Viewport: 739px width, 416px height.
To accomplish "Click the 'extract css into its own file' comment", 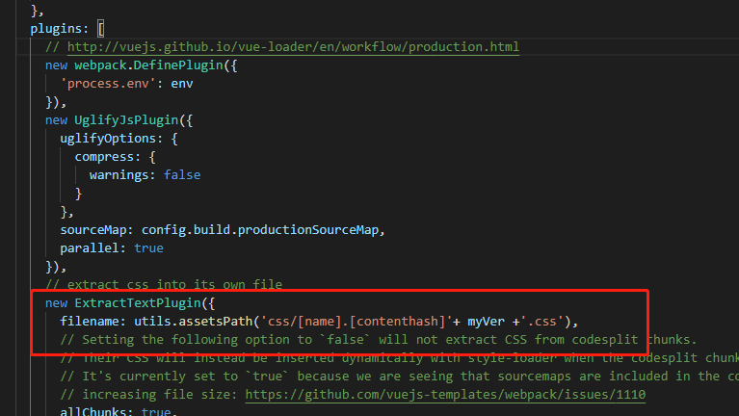I will coord(164,285).
